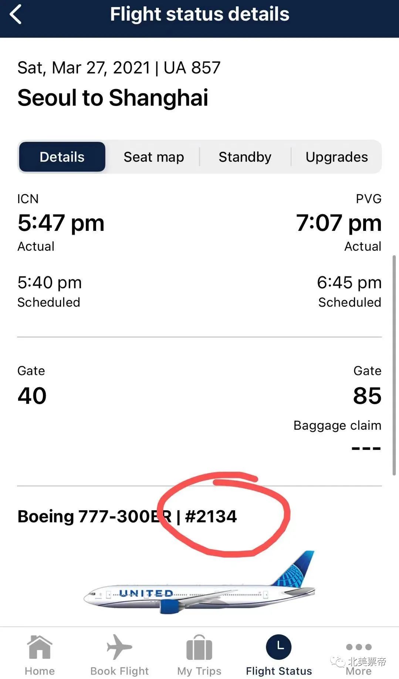Screen dimensions: 399x679
Task: Tap the back arrow in header
Action: (x=15, y=15)
